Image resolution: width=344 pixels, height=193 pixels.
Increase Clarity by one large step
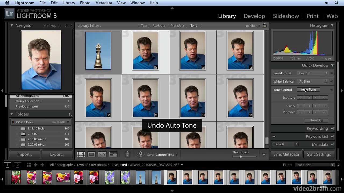coord(324,106)
